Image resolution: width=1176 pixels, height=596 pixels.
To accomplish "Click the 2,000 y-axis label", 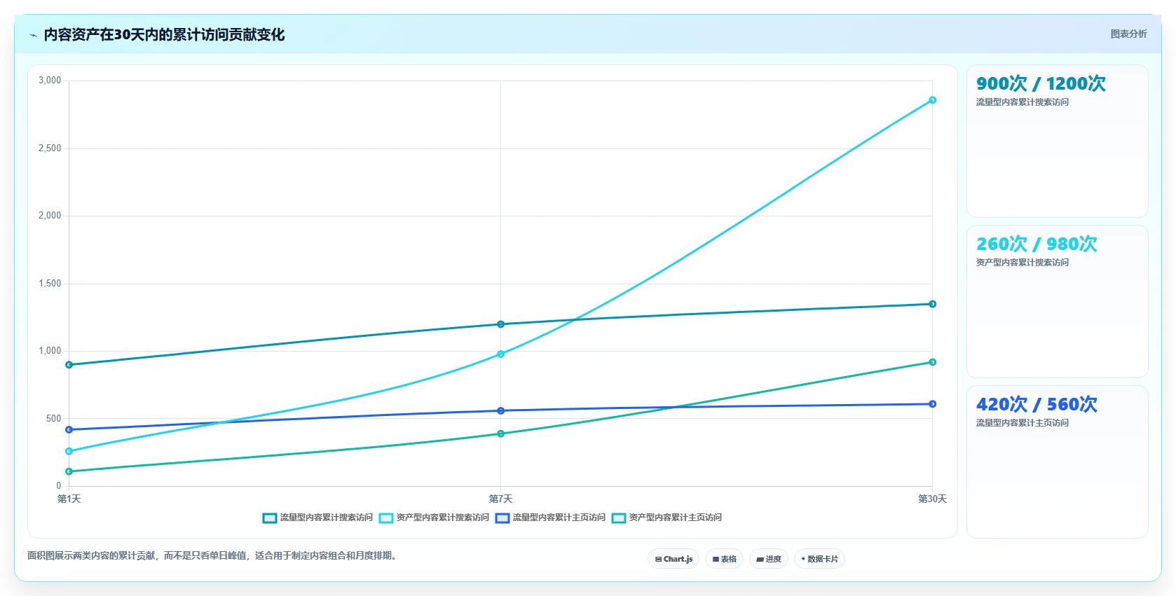I will 50,216.
